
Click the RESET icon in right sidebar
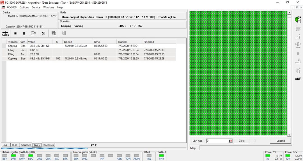pos(298,28)
